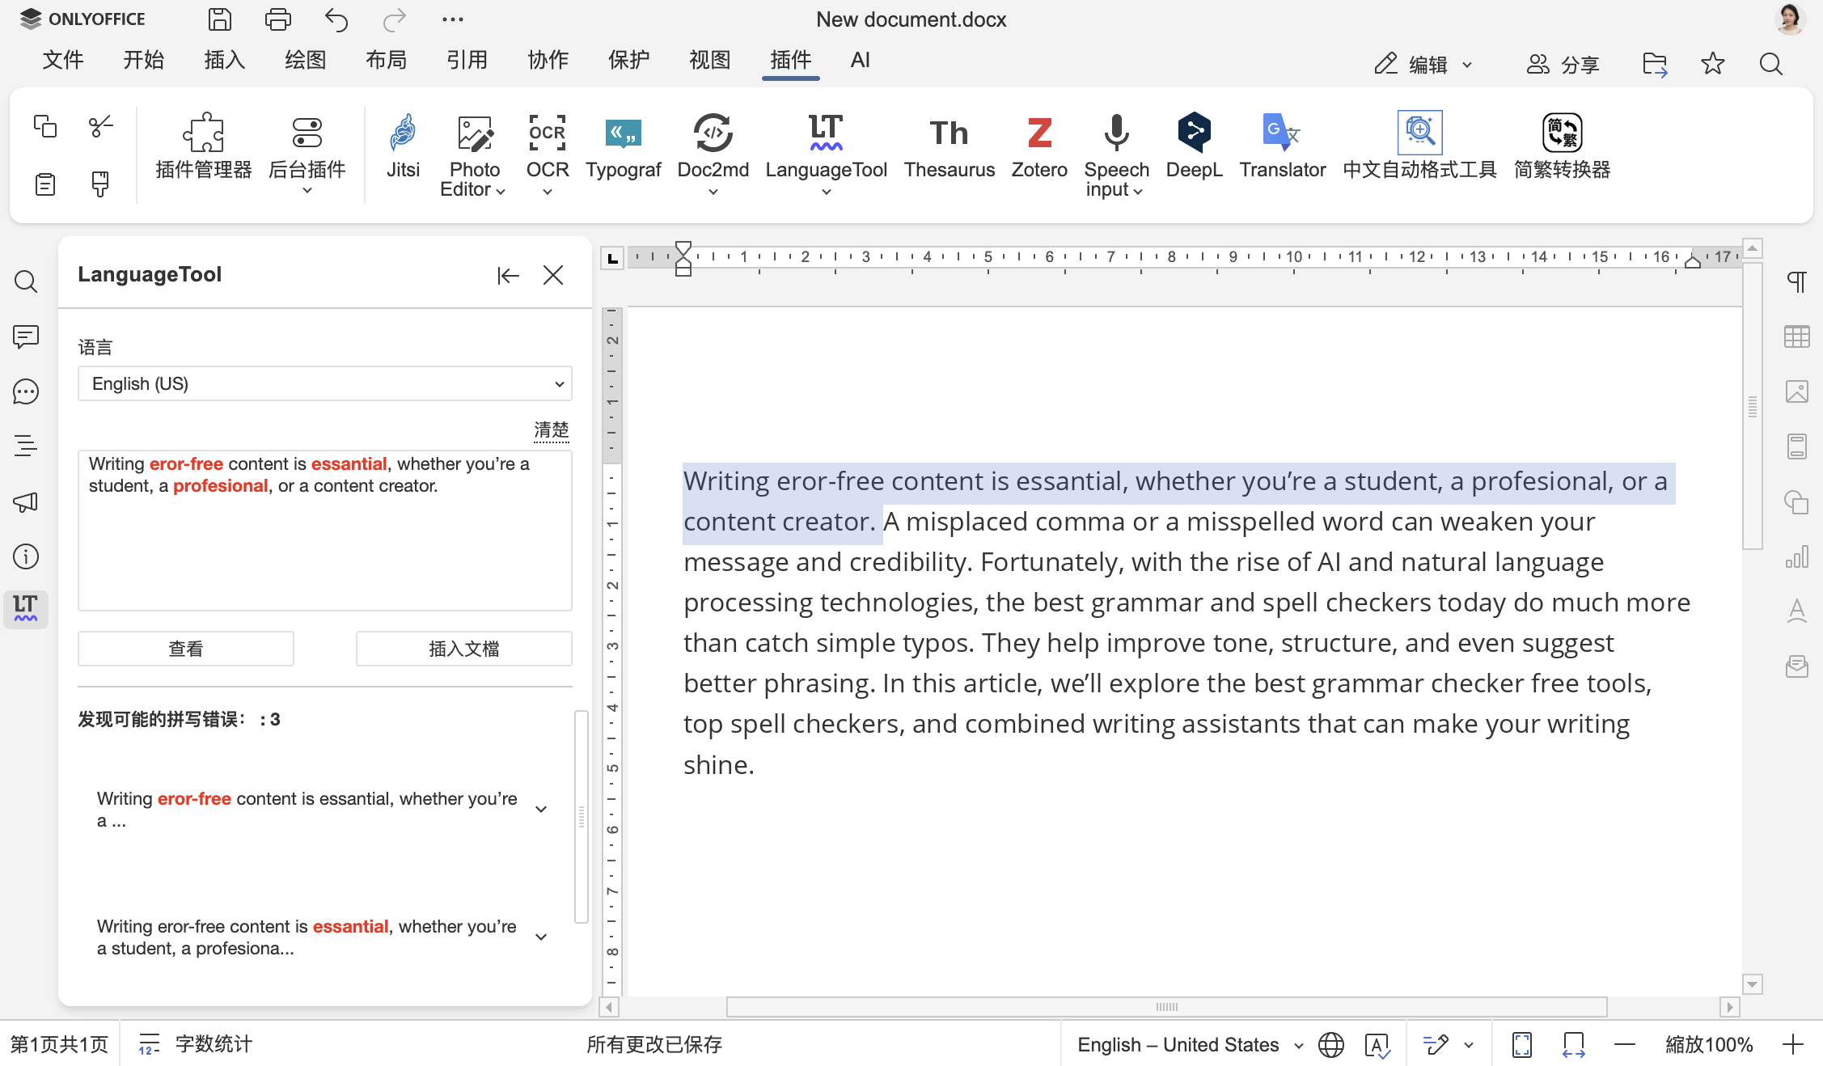Click the 查看 check button
The image size is (1823, 1066).
tap(185, 649)
